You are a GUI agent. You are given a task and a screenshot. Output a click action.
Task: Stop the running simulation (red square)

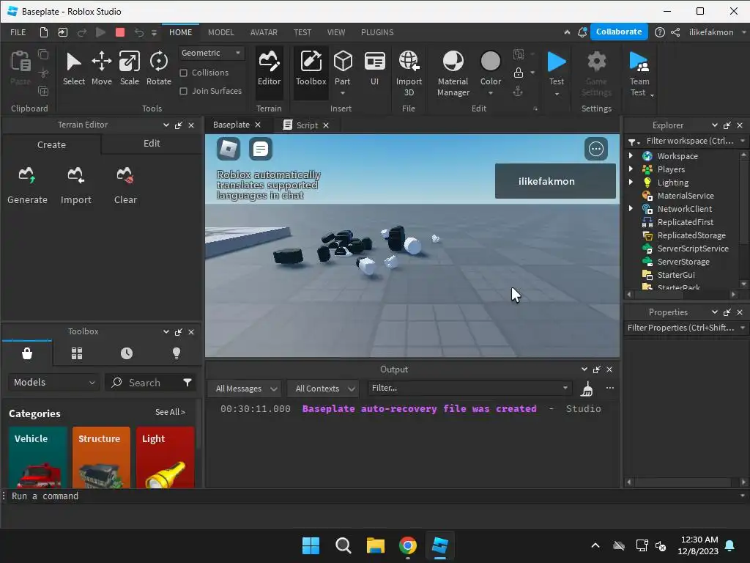pos(120,32)
